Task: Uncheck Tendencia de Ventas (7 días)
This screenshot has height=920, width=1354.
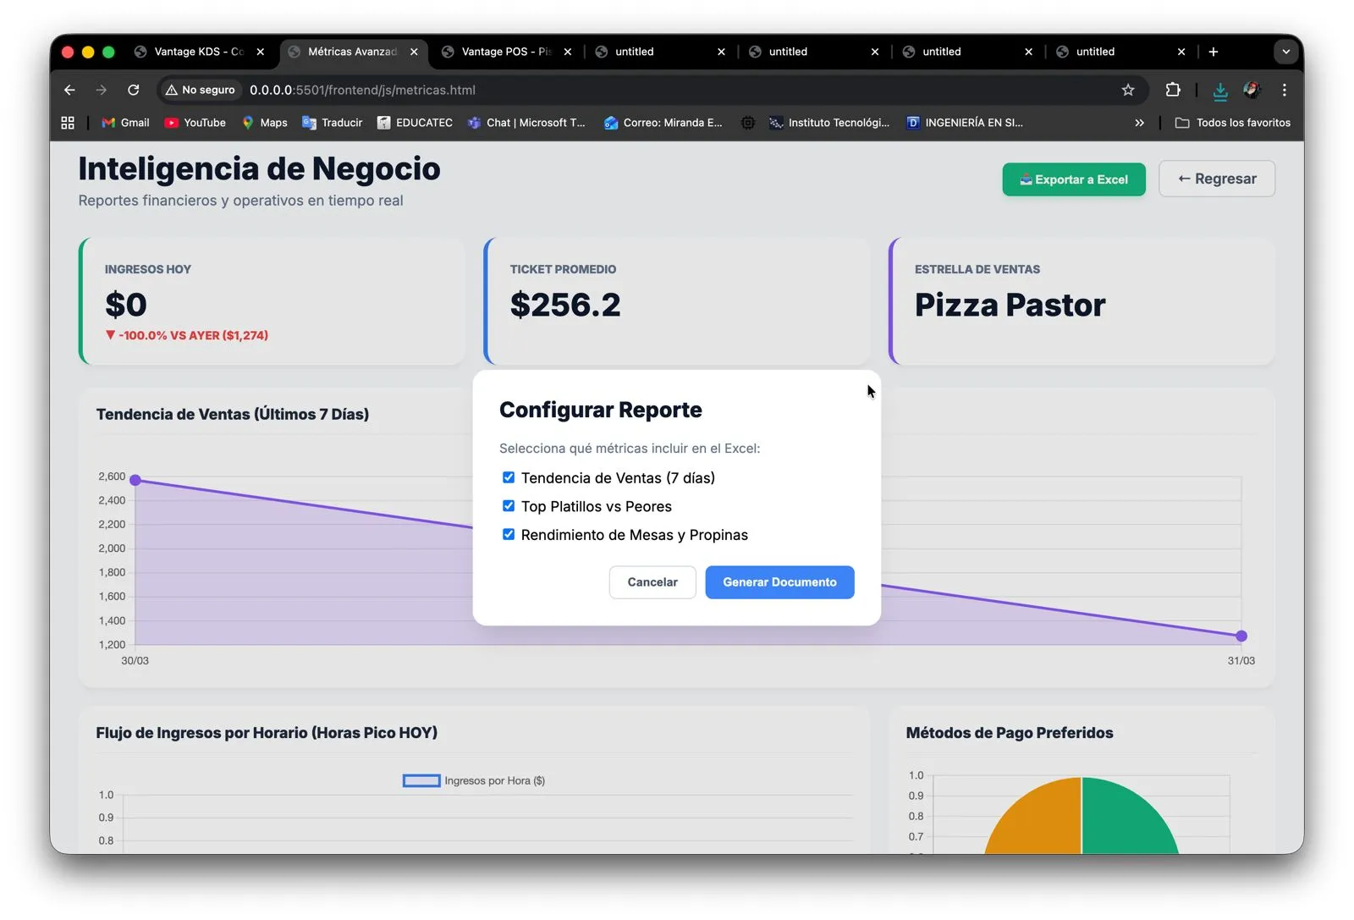Action: click(x=509, y=477)
